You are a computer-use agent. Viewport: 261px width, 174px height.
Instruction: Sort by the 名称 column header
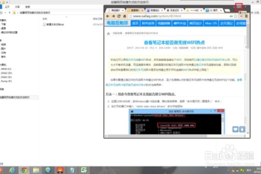point(45,19)
